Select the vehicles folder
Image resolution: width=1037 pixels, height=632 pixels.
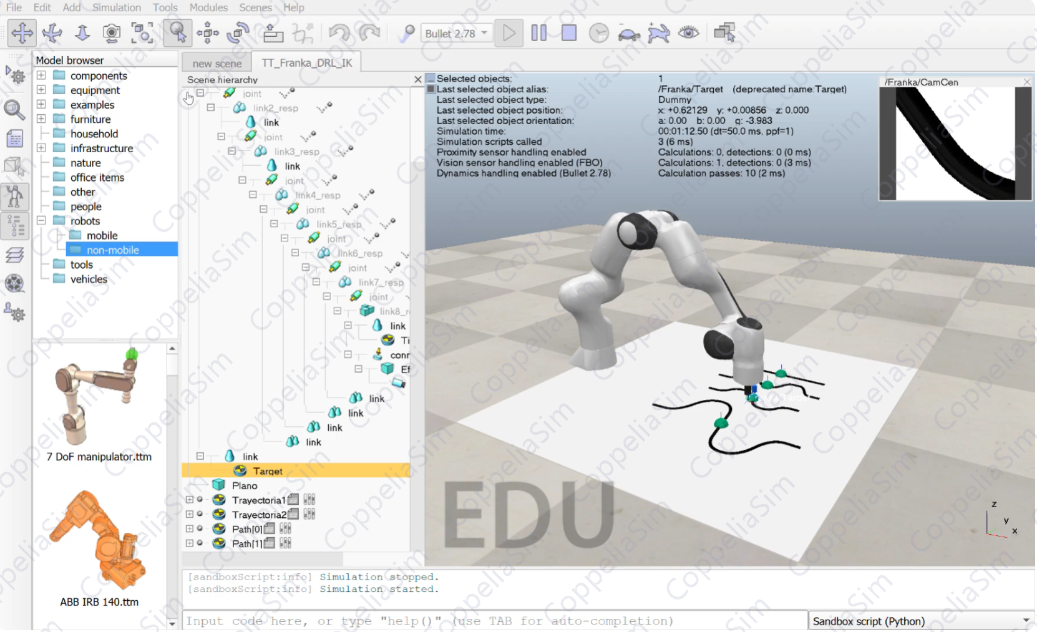tap(89, 279)
